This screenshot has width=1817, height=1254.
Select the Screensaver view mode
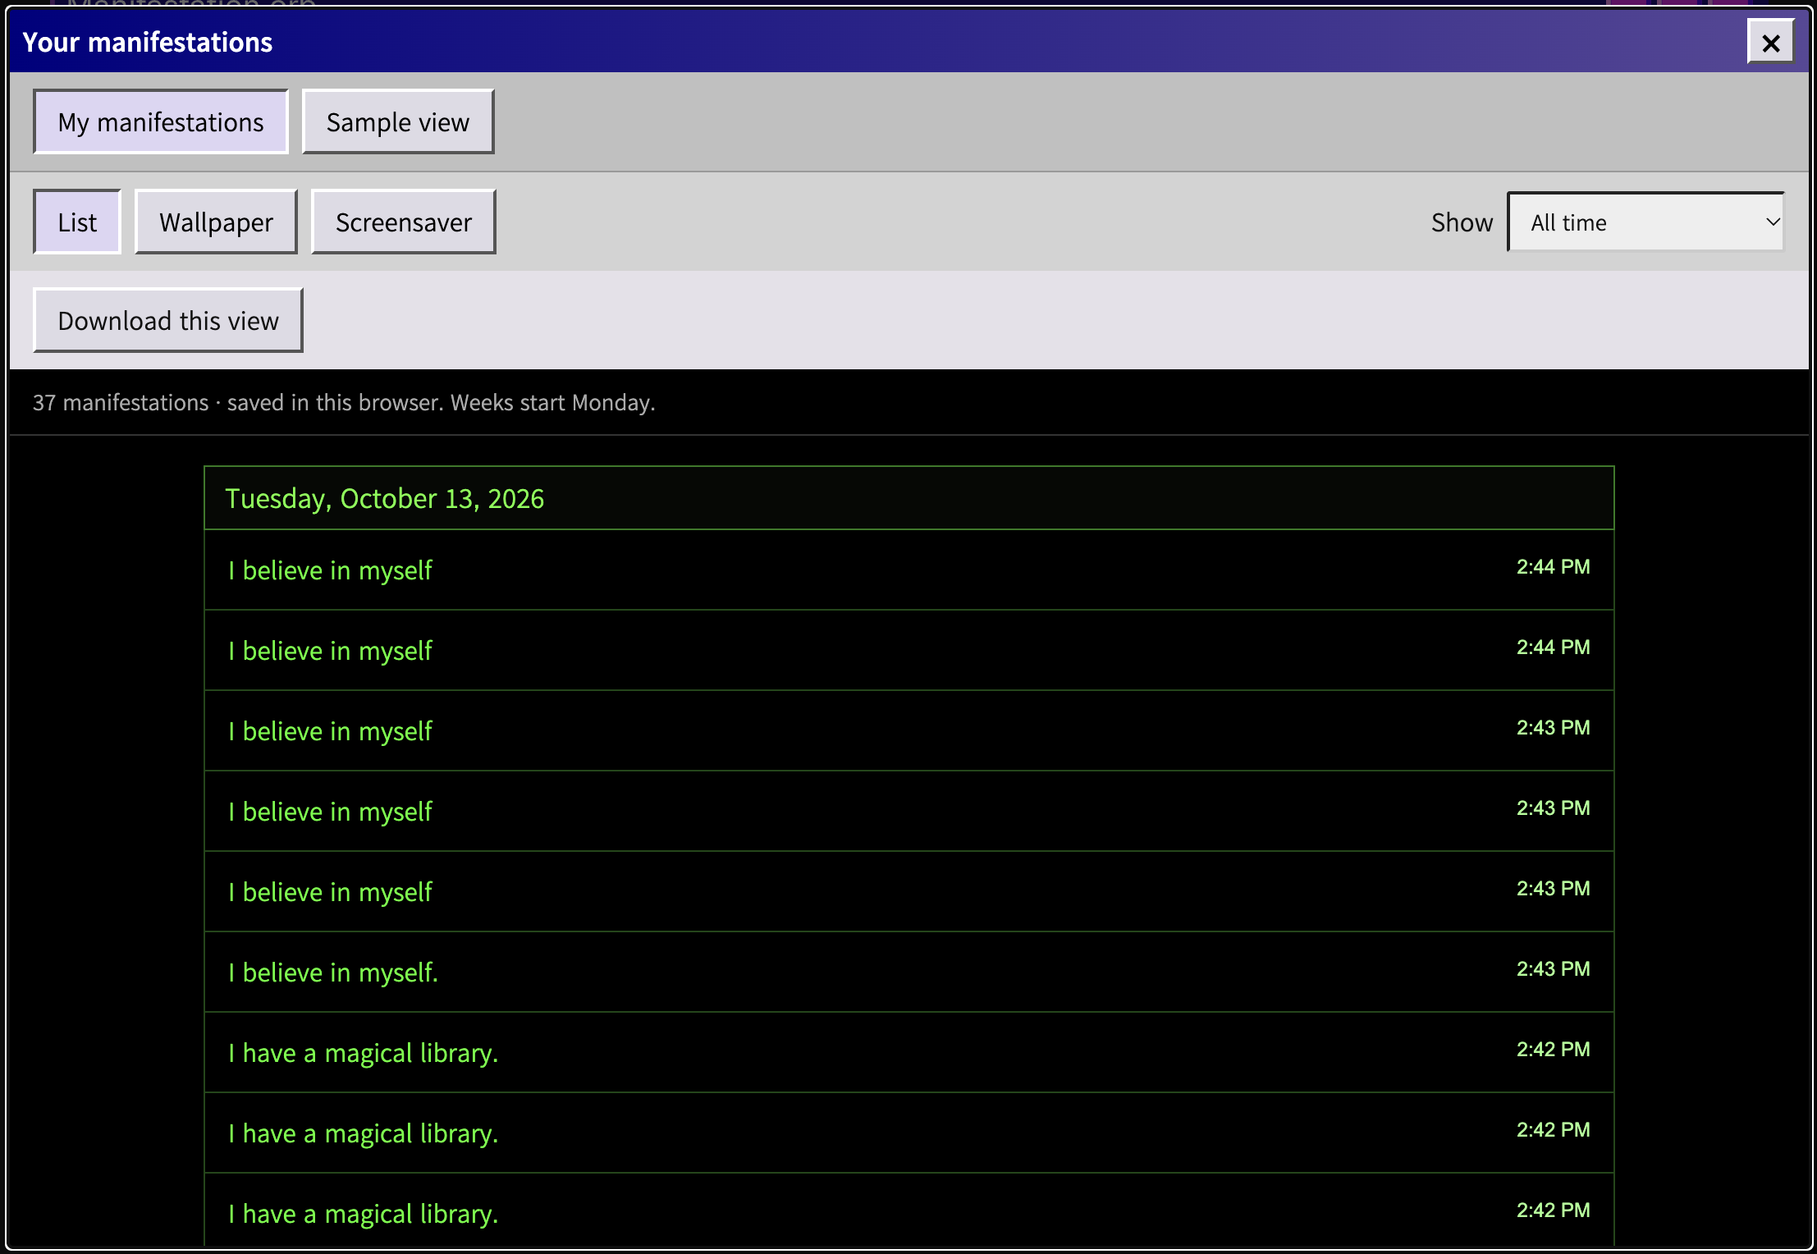click(404, 222)
